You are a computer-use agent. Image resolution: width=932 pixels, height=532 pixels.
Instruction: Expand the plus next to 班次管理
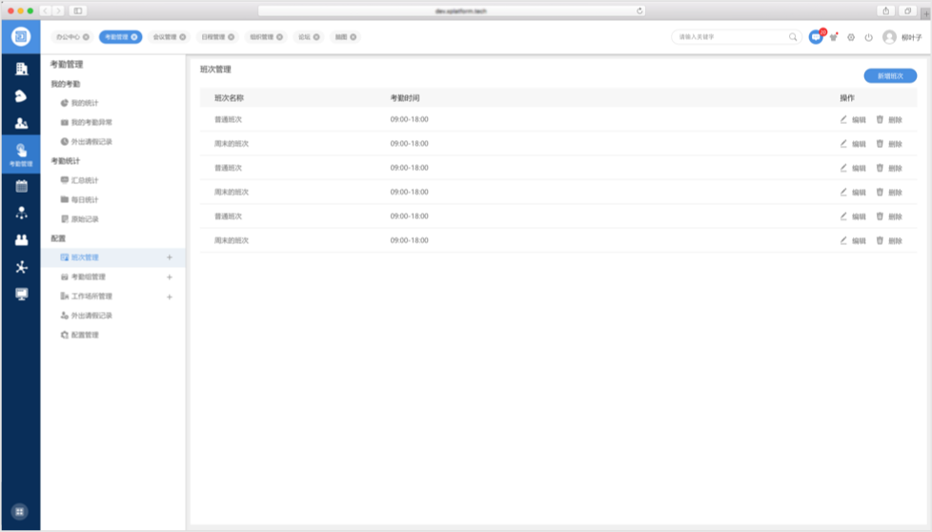170,257
